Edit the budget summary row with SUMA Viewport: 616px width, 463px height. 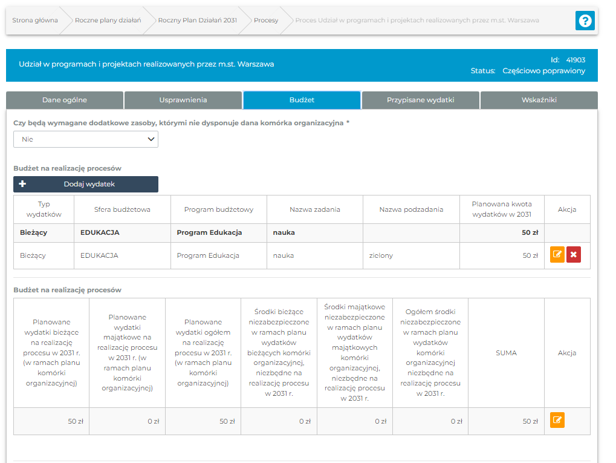(x=557, y=420)
